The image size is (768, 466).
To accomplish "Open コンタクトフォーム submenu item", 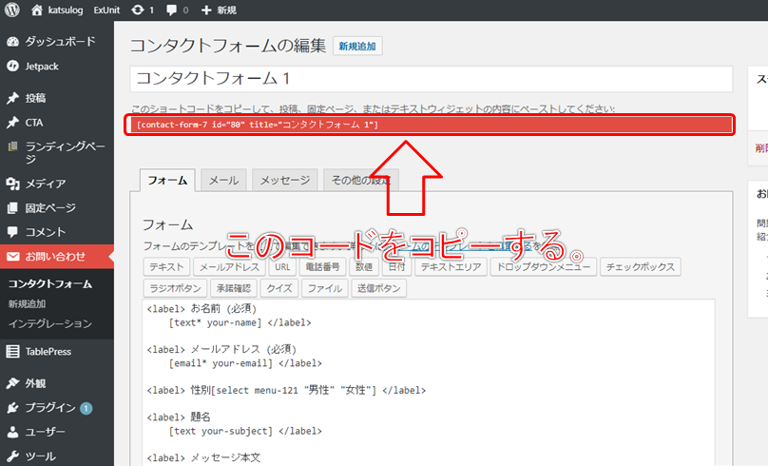I will pos(50,283).
